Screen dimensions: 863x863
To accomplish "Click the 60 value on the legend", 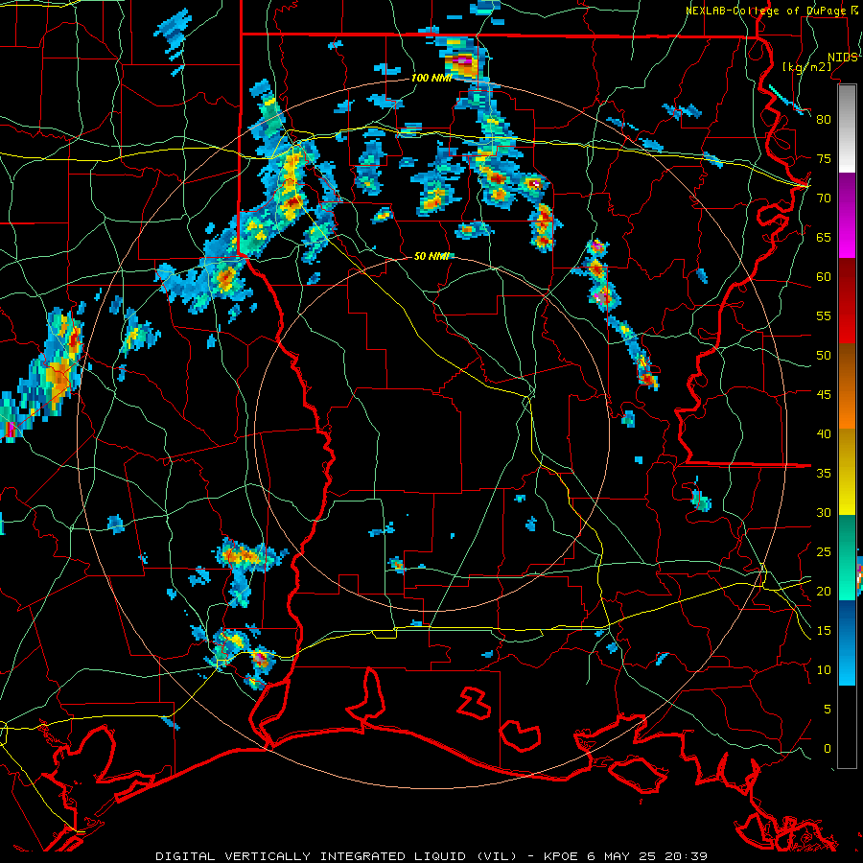I will [x=824, y=277].
